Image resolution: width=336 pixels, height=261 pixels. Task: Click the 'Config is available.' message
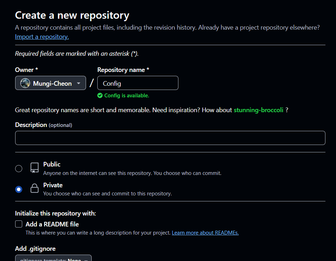click(127, 96)
